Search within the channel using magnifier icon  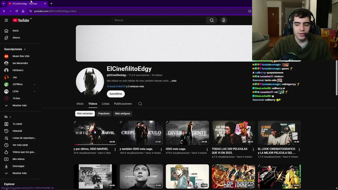(140, 104)
